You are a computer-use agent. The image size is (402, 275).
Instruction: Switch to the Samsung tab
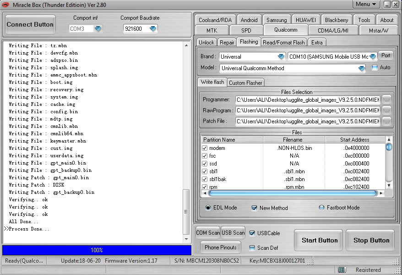pyautogui.click(x=277, y=20)
